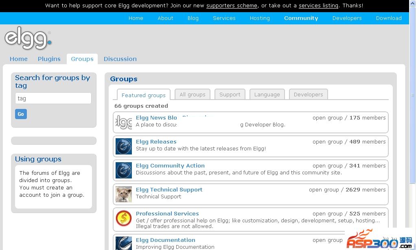Select the Groups tab below logo
Viewport: 416px width, 250px height.
click(82, 59)
